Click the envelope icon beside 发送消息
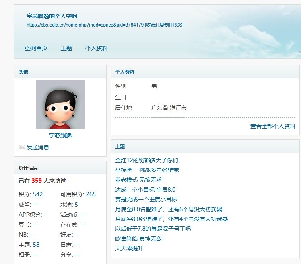 coord(21,147)
